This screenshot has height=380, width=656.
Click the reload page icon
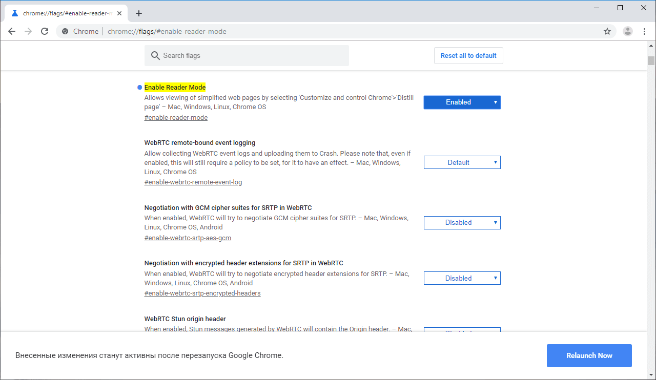tap(45, 31)
